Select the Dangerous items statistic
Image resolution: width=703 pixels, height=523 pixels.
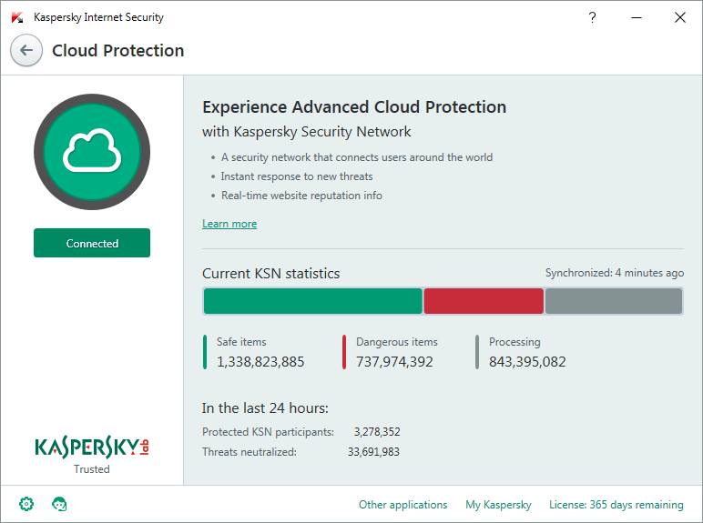tap(396, 353)
